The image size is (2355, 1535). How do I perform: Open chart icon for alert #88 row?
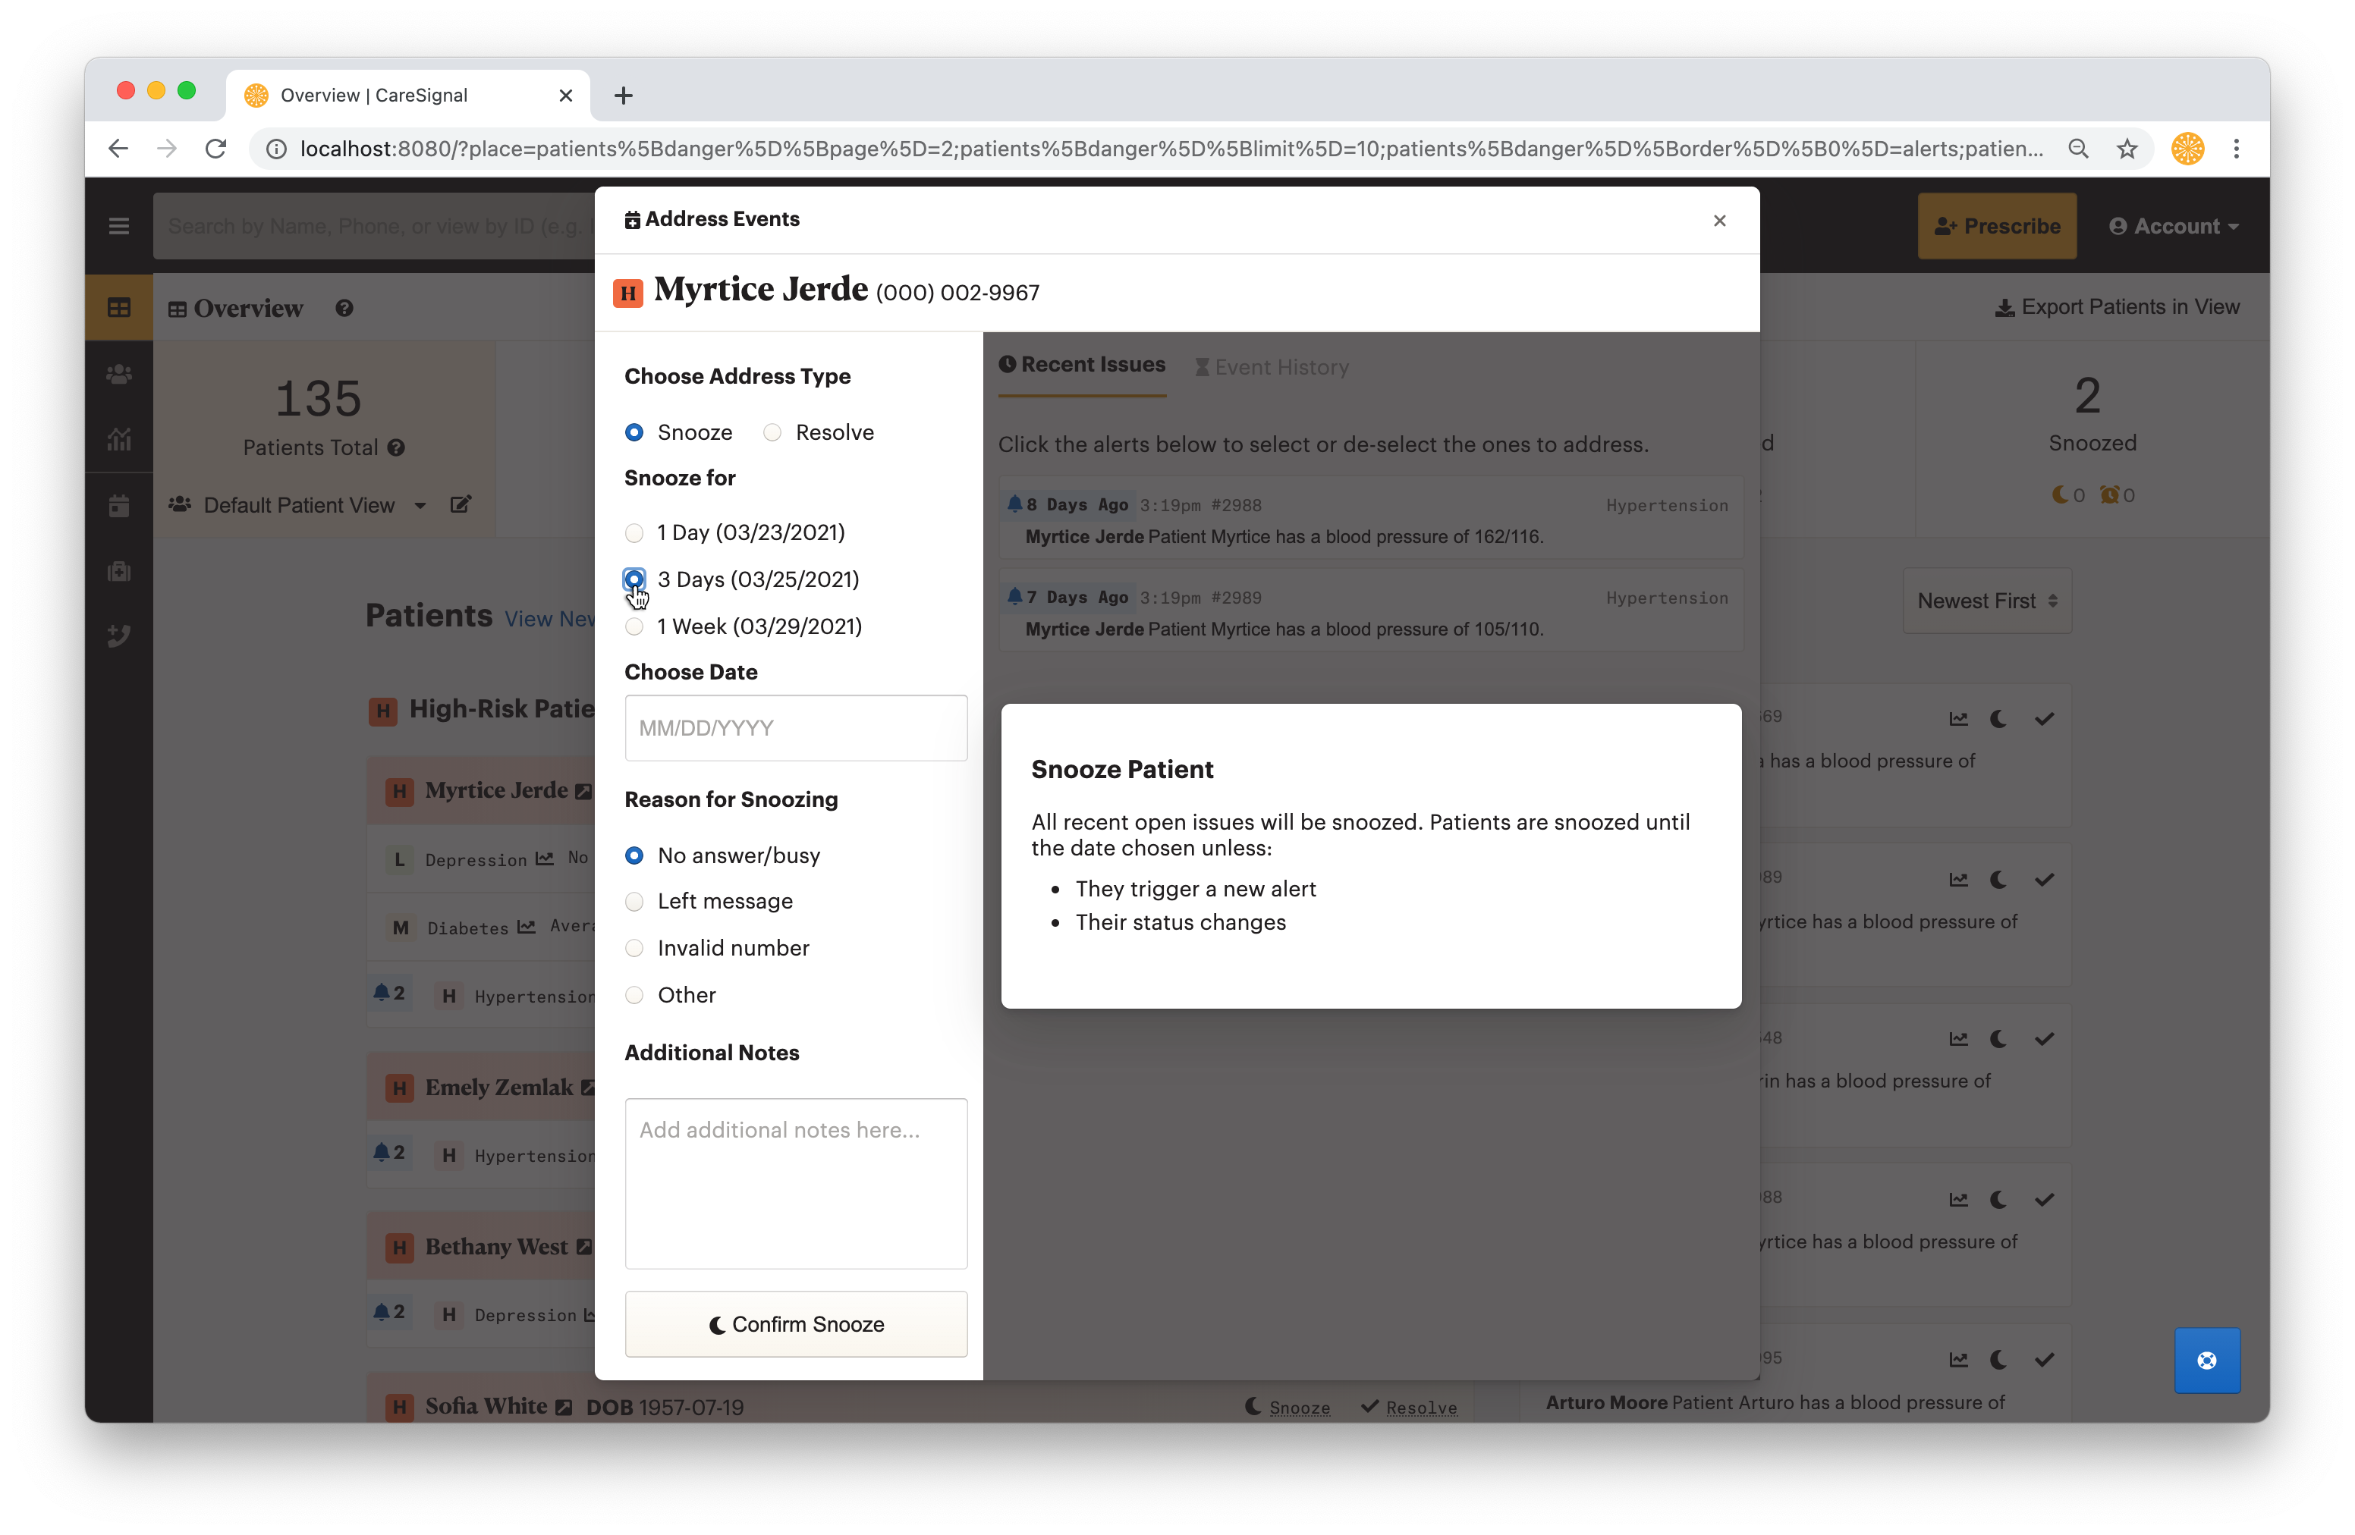point(1958,1200)
